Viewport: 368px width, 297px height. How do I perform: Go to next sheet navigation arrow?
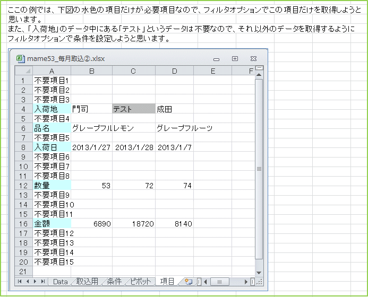click(x=35, y=281)
